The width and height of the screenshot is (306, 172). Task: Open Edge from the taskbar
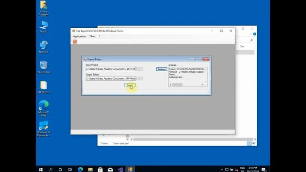point(80,170)
